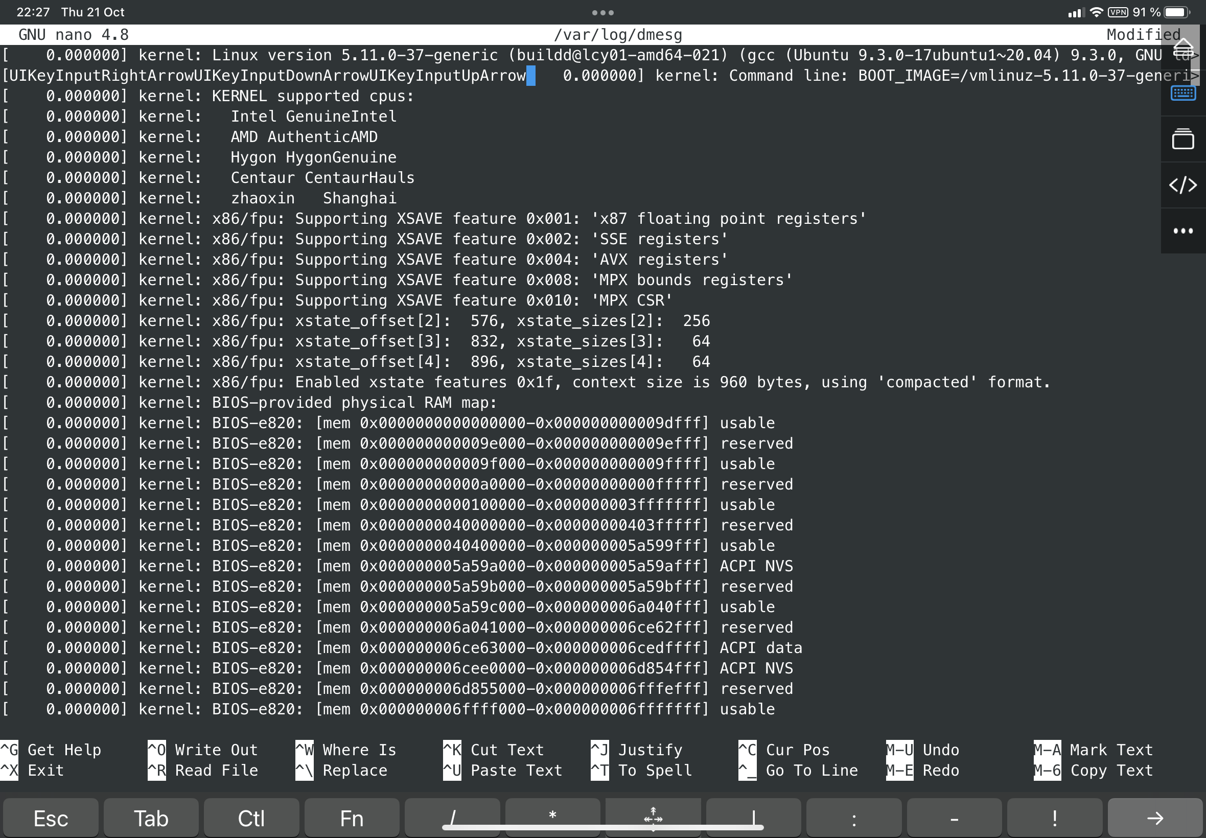Tap the Esc key on the accessory bar
The width and height of the screenshot is (1206, 838).
pyautogui.click(x=50, y=818)
